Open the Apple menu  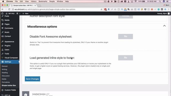pyautogui.click(x=3, y=1)
